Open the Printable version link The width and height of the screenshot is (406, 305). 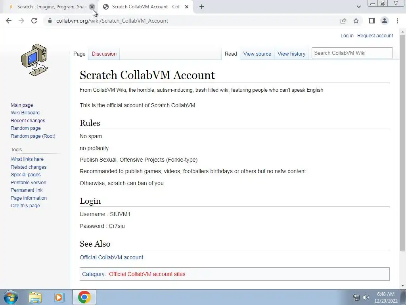click(29, 183)
